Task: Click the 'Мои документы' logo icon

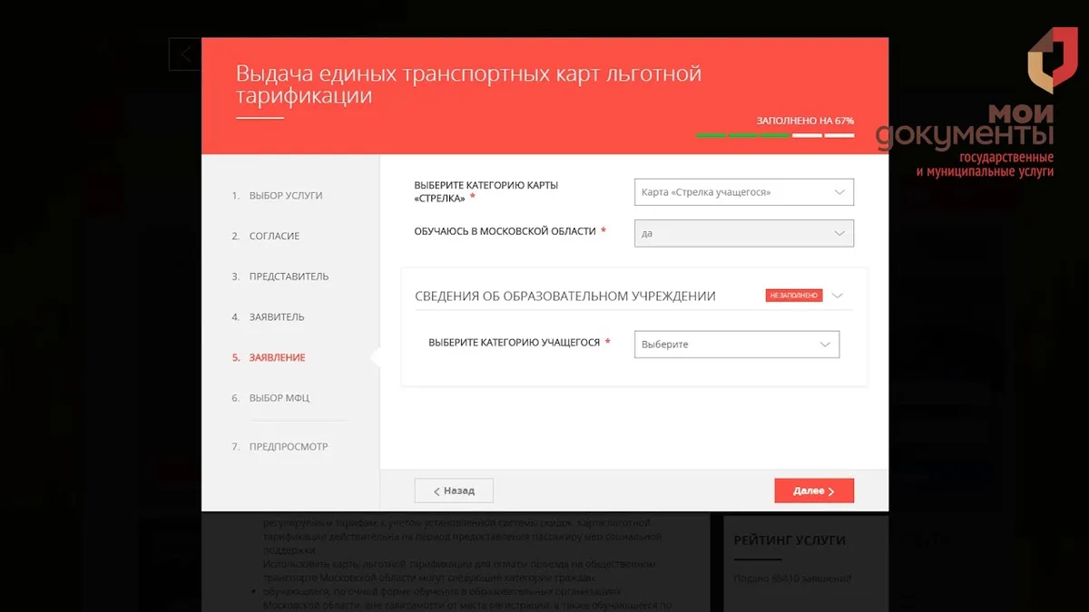Action: [x=1053, y=59]
